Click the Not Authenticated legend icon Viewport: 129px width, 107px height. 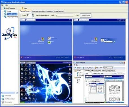3,99
